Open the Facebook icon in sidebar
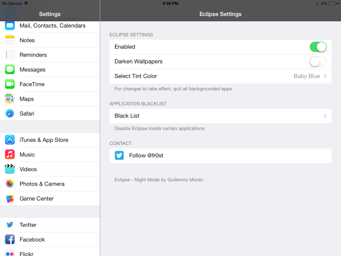 click(10, 239)
